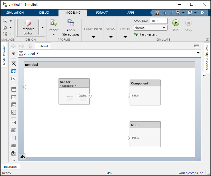Open the Import dropdown arrow
211x176 pixels.
(54, 34)
